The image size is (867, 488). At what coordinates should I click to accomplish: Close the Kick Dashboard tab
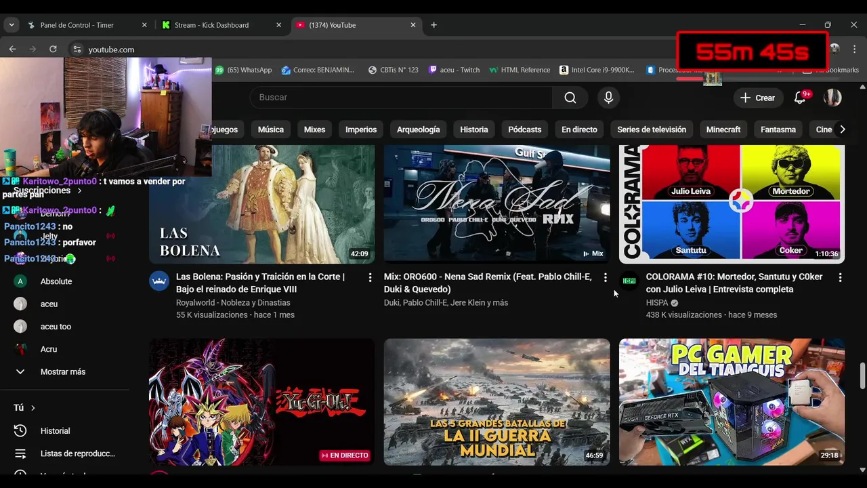[x=278, y=25]
